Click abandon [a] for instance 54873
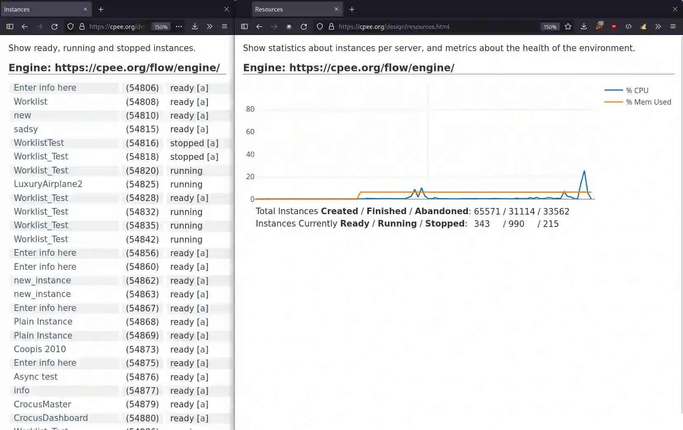This screenshot has height=430, width=683. 202,349
